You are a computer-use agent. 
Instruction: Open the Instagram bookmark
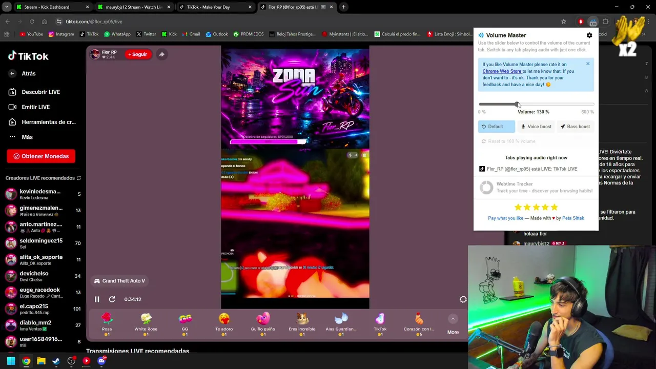tap(61, 34)
